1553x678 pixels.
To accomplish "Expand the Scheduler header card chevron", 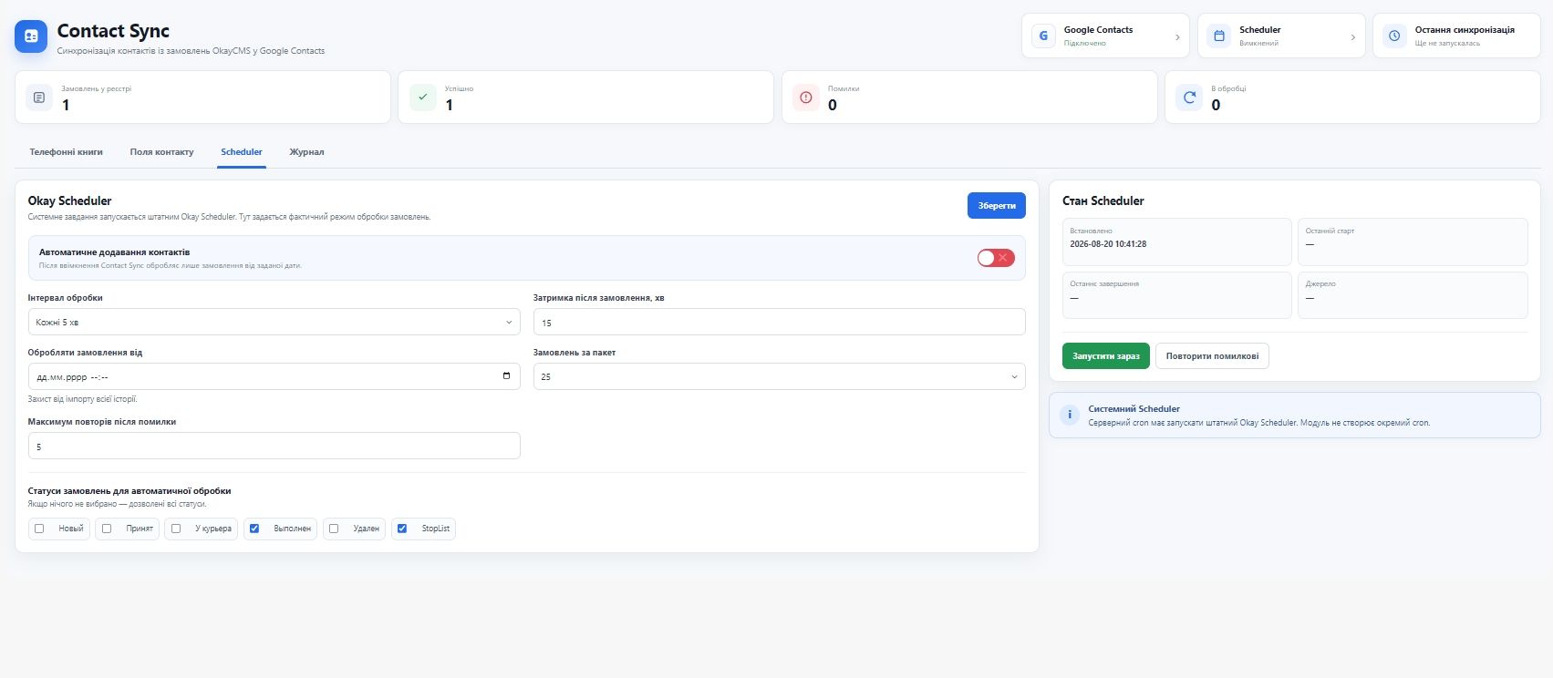I will click(1352, 37).
